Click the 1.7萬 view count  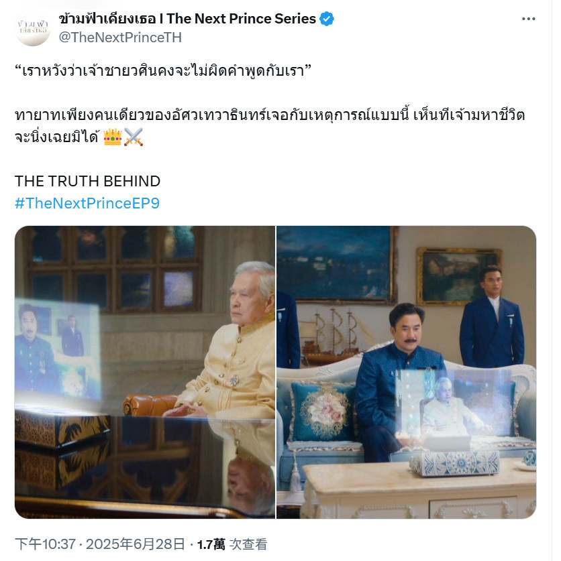pyautogui.click(x=211, y=544)
